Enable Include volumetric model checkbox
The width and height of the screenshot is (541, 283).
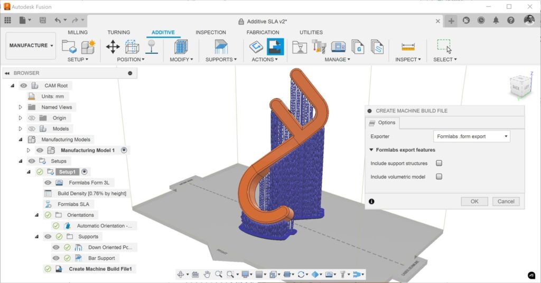(439, 177)
